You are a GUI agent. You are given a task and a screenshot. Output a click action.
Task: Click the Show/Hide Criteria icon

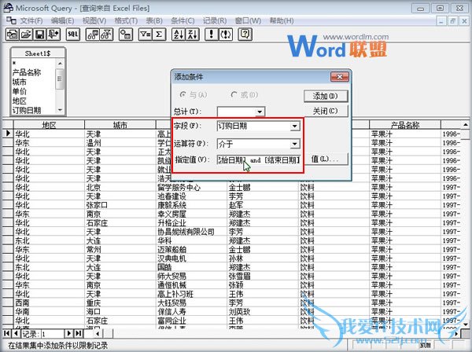[x=106, y=35]
